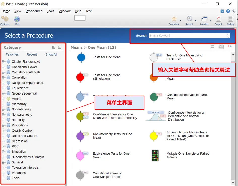Open the Home menu

6,11
